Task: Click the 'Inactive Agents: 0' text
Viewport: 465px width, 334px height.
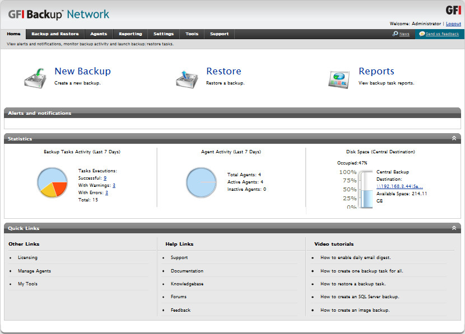Action: click(x=247, y=189)
